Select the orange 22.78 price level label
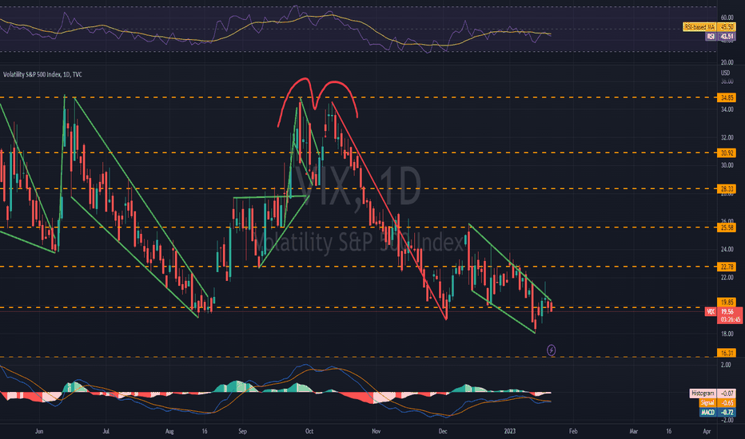This screenshot has height=439, width=745. point(727,267)
